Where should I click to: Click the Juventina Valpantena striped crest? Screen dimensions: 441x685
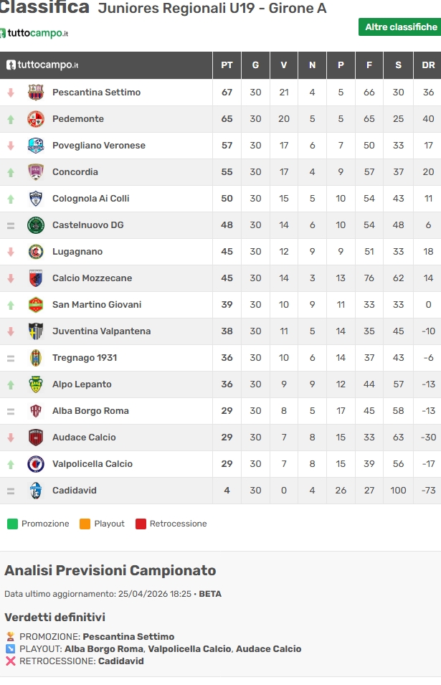[36, 331]
